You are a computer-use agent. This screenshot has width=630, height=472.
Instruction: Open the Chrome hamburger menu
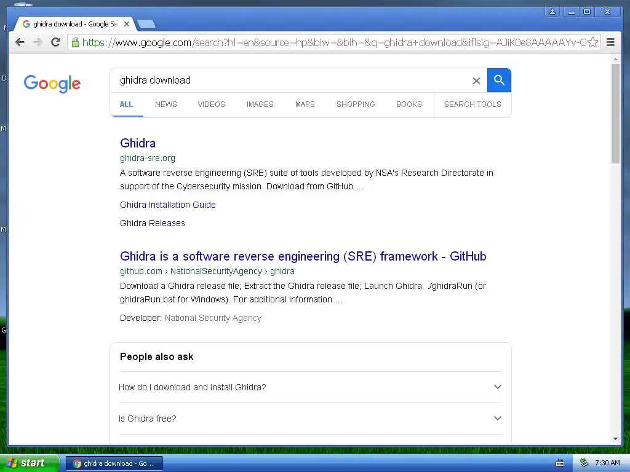610,42
